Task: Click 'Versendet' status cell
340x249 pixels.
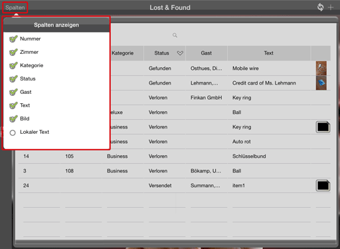Action: [x=160, y=186]
